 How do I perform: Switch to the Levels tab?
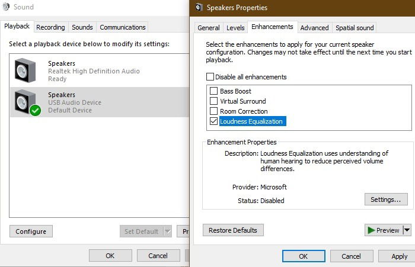pos(235,28)
